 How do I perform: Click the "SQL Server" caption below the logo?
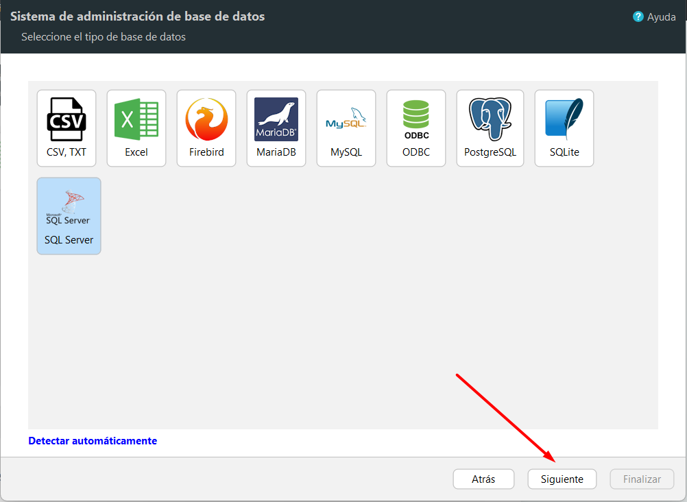click(x=69, y=240)
